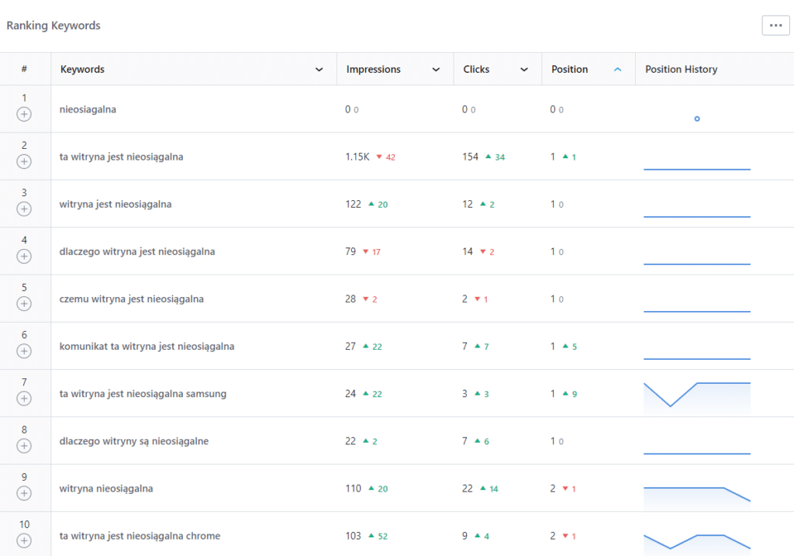Image resolution: width=794 pixels, height=556 pixels.
Task: Open Clicks column dropdown chevron
Action: click(524, 70)
